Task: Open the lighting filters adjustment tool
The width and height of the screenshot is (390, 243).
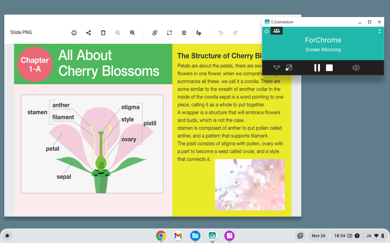Action: coord(184,33)
